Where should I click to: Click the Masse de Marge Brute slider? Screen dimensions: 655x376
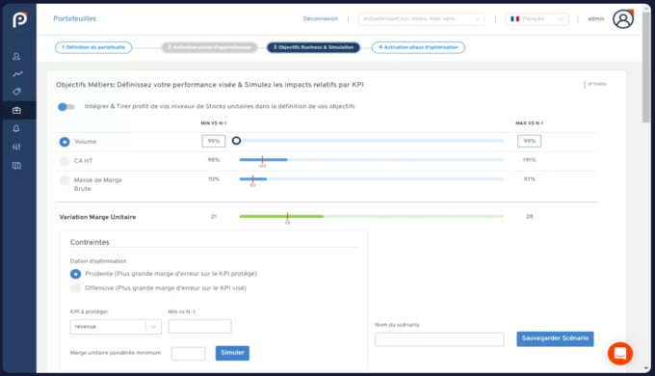pyautogui.click(x=371, y=179)
